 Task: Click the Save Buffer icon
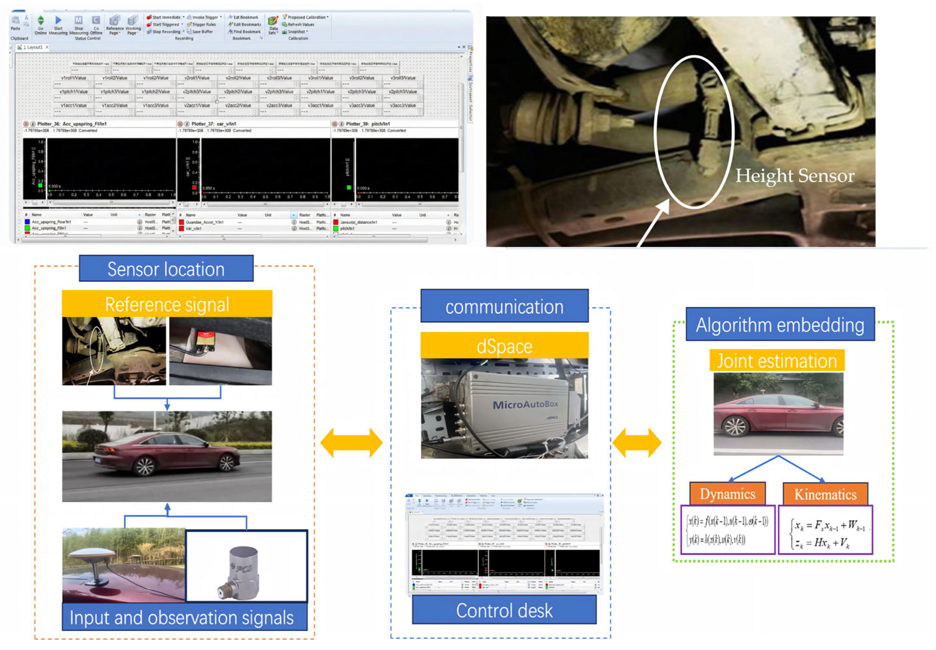190,32
